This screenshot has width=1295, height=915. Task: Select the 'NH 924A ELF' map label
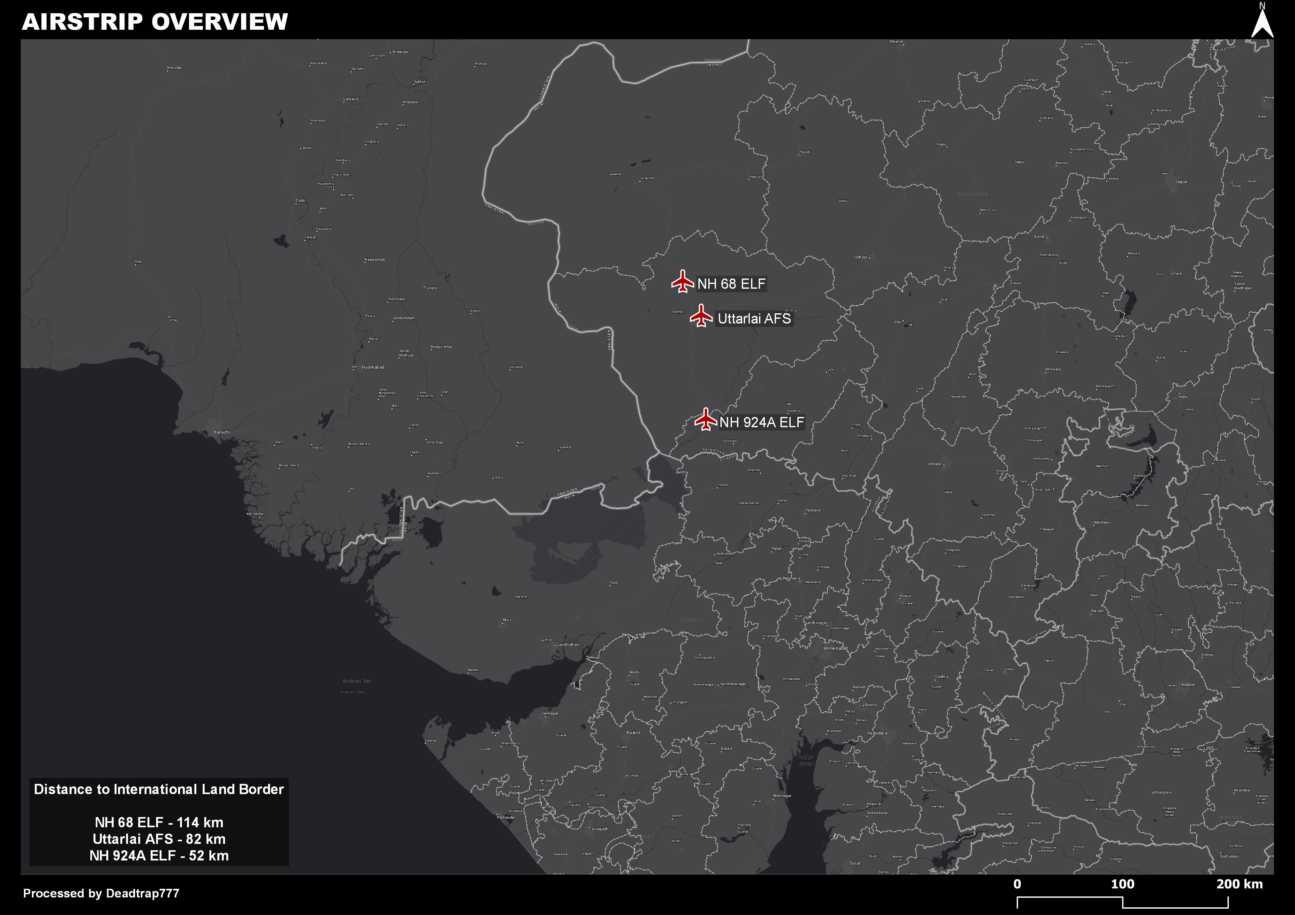click(x=761, y=422)
